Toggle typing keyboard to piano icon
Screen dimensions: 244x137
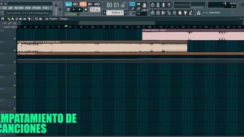pos(132,4)
